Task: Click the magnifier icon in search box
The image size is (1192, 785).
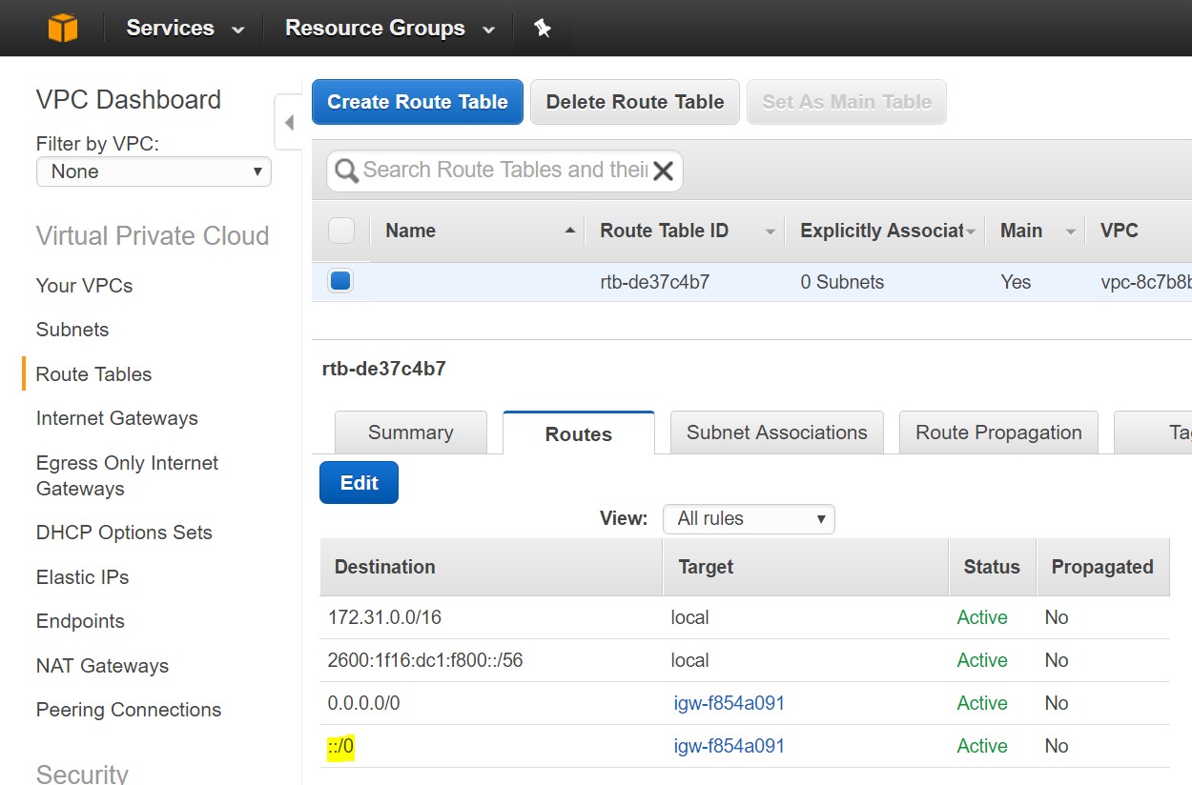Action: 346,171
